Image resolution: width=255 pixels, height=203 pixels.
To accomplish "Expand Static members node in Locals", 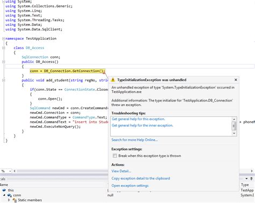I will coord(9,200).
